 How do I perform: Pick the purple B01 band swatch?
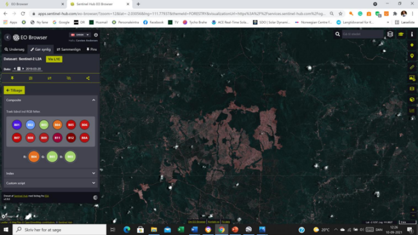pos(17,124)
